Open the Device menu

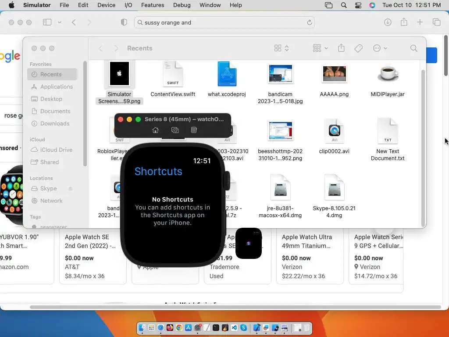[x=106, y=5]
